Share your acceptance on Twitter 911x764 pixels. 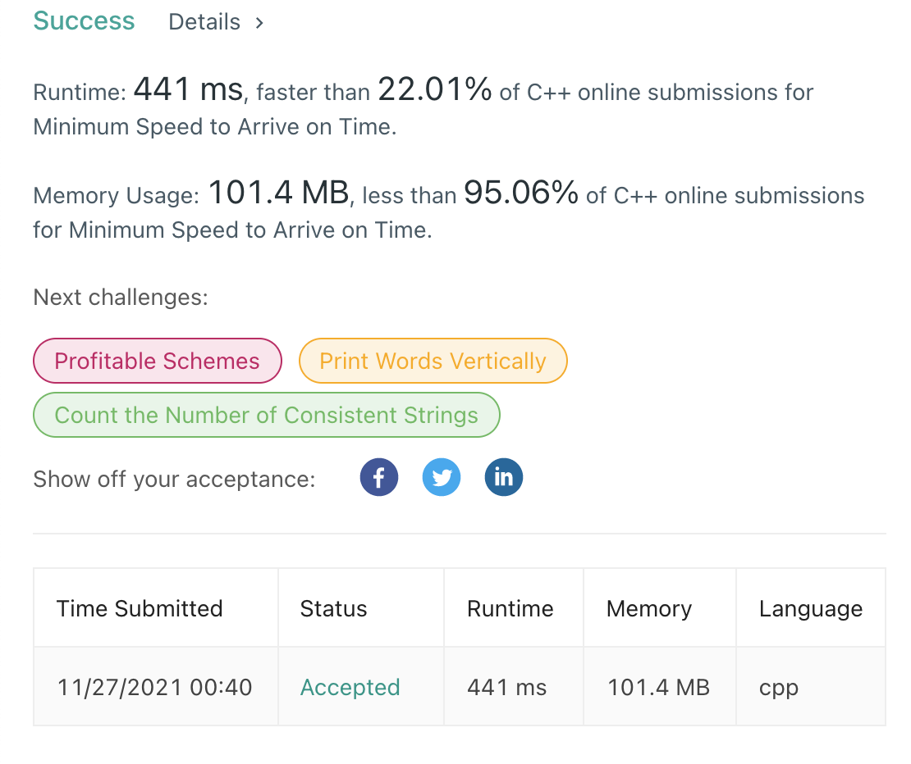coord(442,477)
